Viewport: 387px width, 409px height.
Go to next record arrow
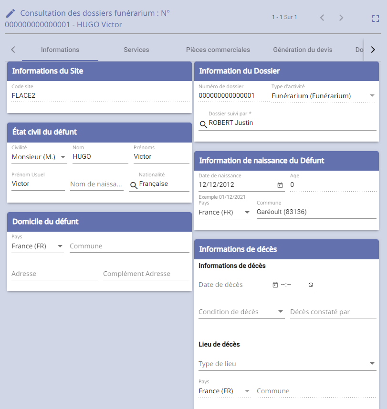341,18
